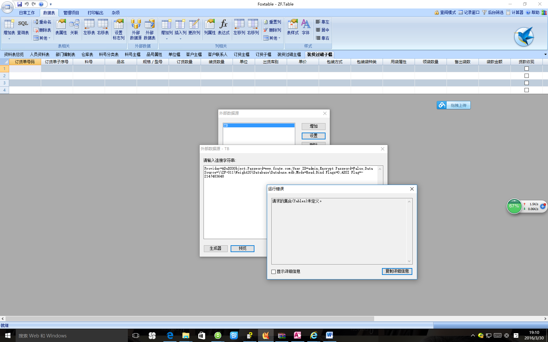The height and width of the screenshot is (342, 548).
Task: Click the 复制详细信息 button
Action: point(397,271)
